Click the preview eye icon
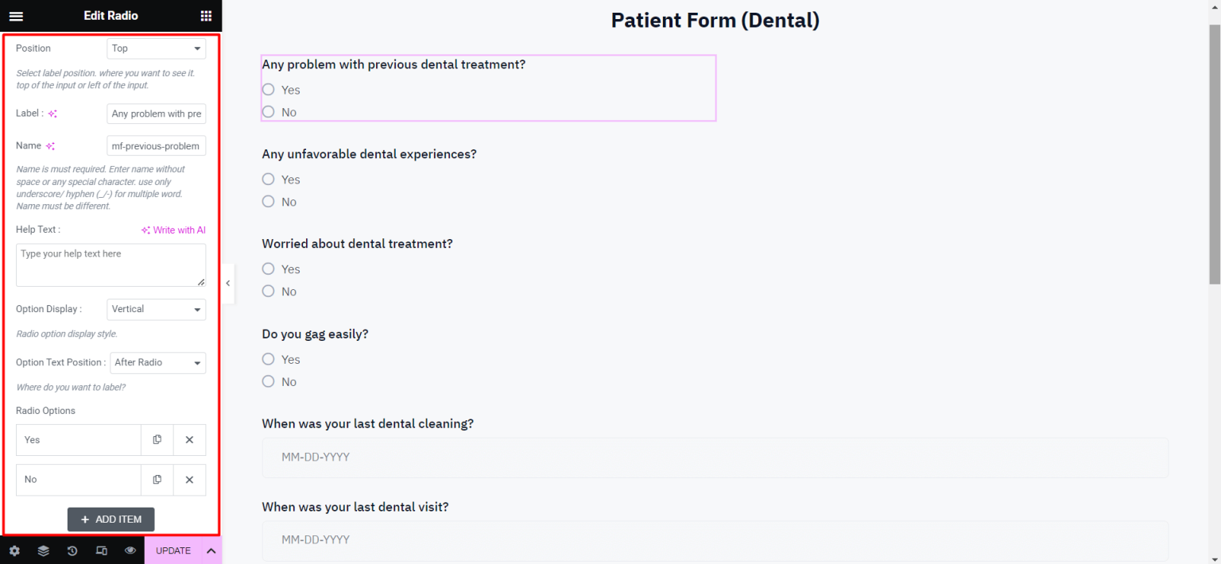The image size is (1221, 564). click(x=130, y=550)
